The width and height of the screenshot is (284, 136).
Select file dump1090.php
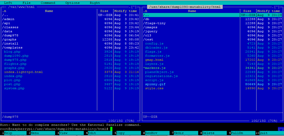70,56
